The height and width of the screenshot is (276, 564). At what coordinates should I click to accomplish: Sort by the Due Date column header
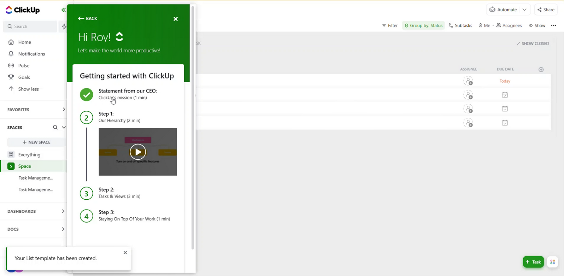click(505, 69)
